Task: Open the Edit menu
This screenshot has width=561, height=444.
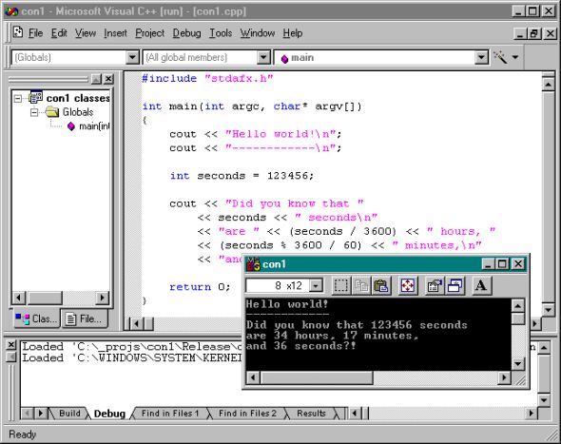Action: pos(59,33)
